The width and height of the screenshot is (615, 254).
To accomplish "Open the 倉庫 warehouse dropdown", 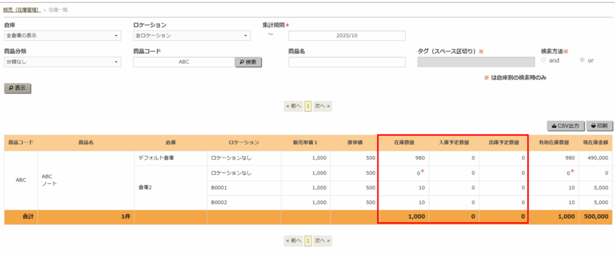I will (62, 35).
